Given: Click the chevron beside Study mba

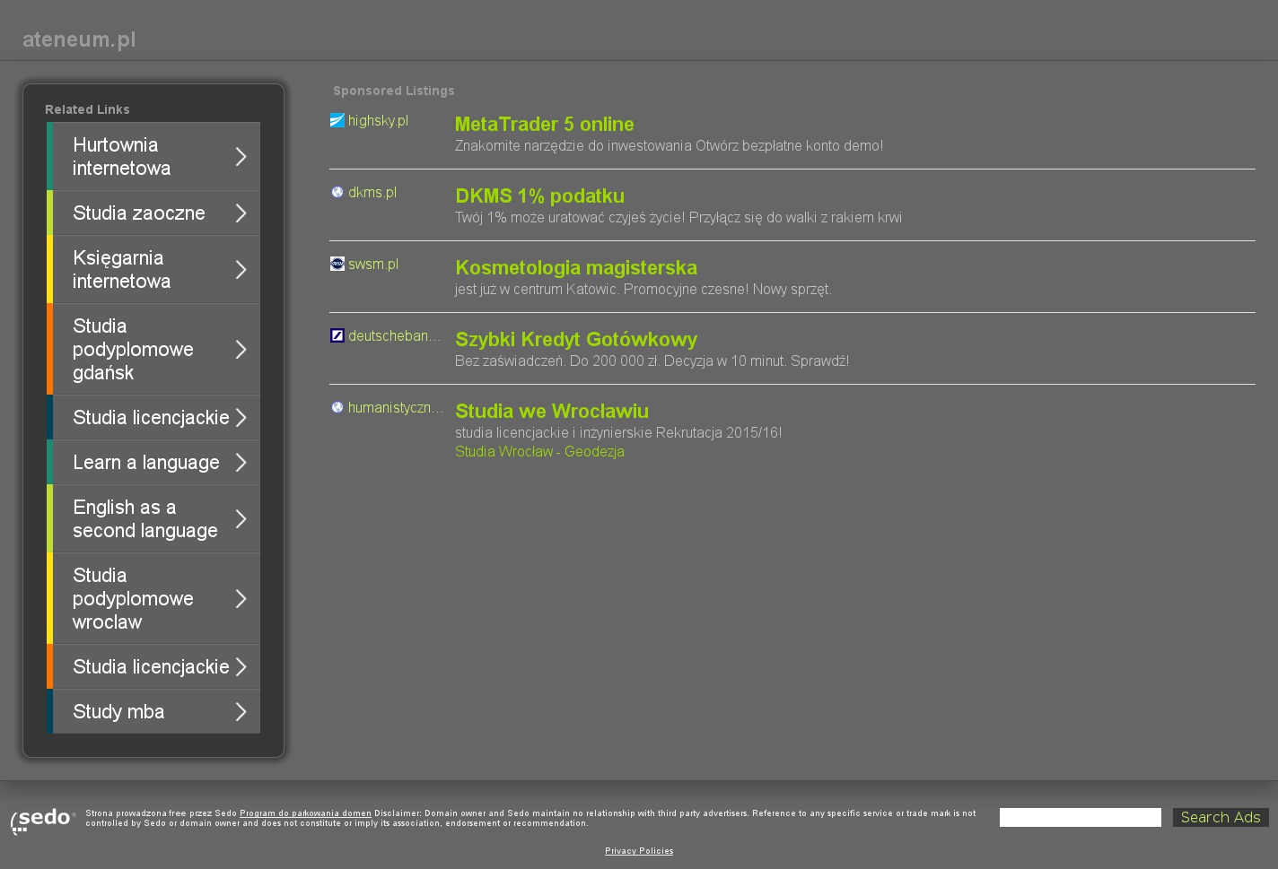Looking at the screenshot, I should point(241,712).
